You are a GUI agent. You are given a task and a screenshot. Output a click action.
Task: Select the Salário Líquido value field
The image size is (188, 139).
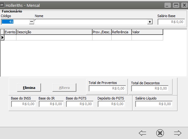[x=154, y=104]
